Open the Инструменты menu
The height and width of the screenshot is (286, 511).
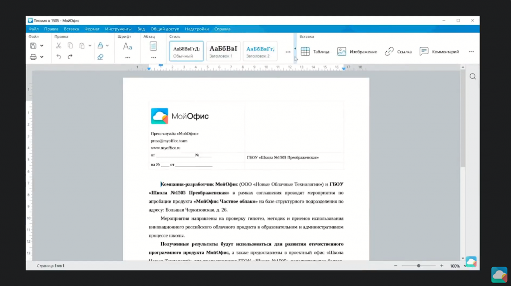pos(118,29)
